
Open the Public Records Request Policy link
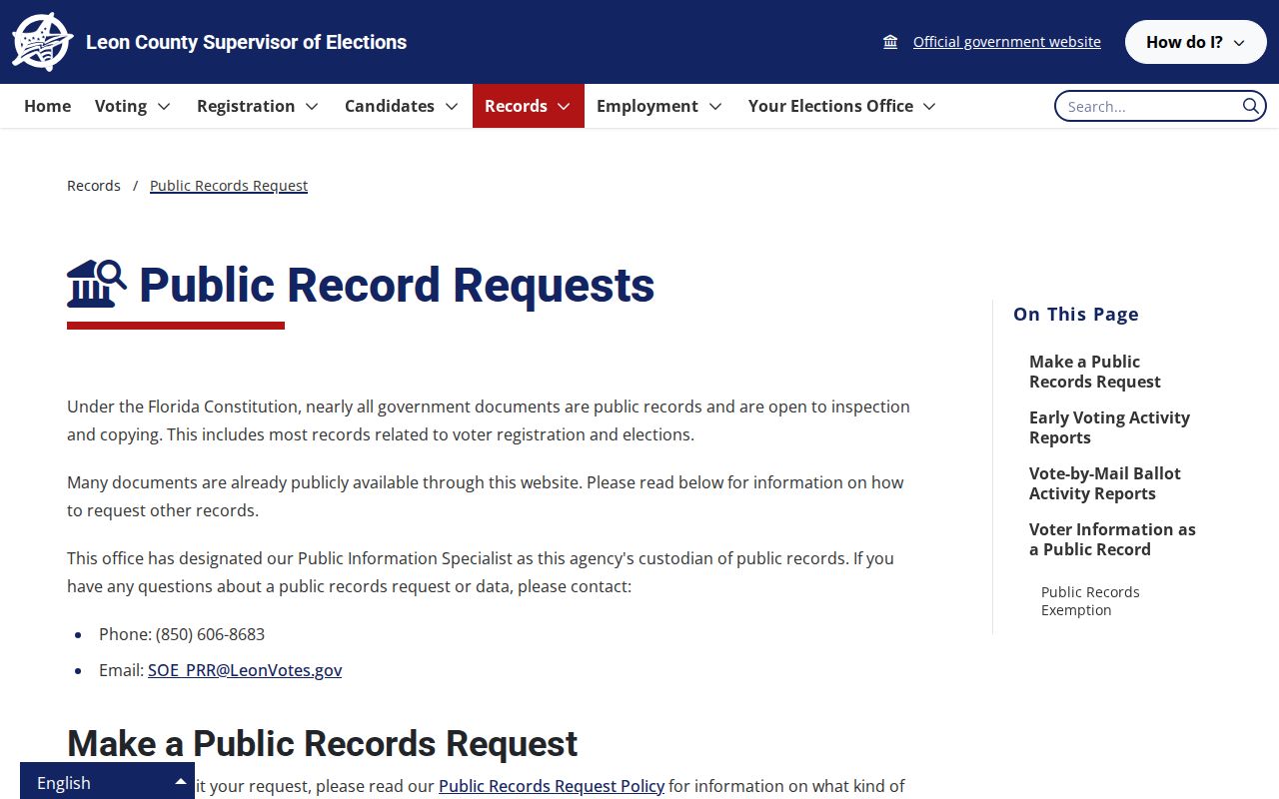pyautogui.click(x=552, y=786)
